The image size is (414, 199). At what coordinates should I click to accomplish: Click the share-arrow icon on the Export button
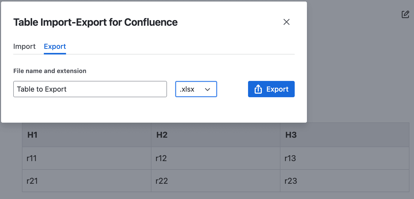[x=258, y=89]
